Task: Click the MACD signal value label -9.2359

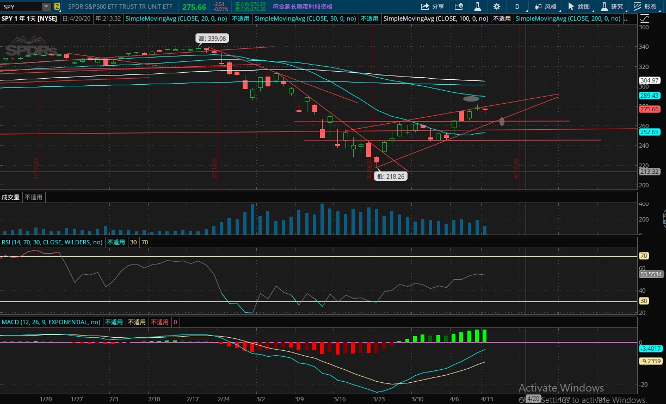Action: pos(651,360)
